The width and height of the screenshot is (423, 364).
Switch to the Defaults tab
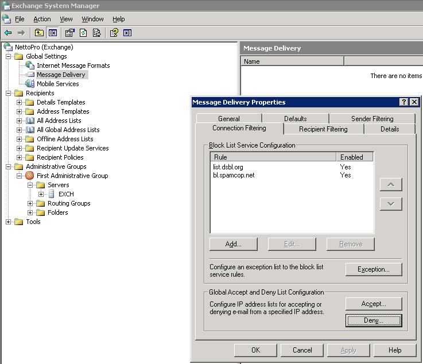pos(296,118)
